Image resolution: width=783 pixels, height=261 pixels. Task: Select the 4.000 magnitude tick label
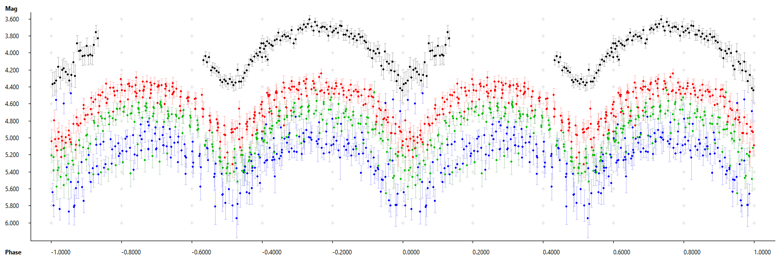[12, 53]
